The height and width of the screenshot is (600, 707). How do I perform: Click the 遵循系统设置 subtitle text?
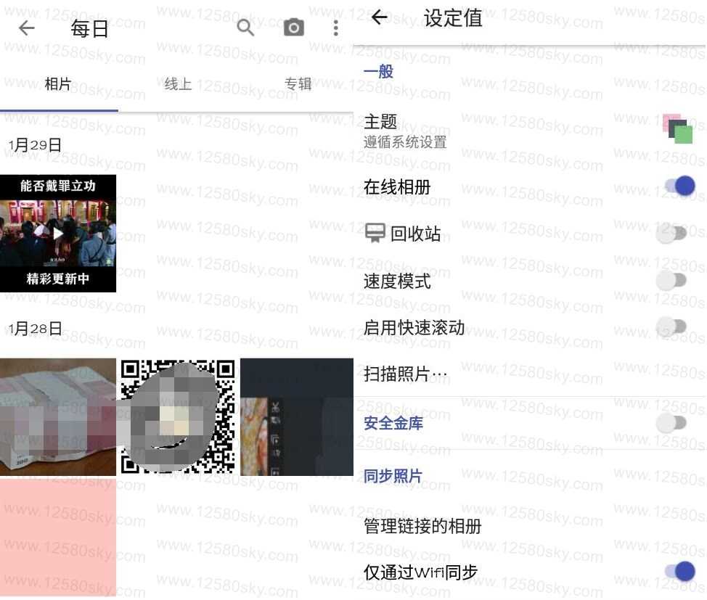pos(405,142)
